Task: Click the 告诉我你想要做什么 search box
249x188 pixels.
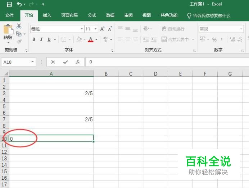Action: (x=209, y=16)
